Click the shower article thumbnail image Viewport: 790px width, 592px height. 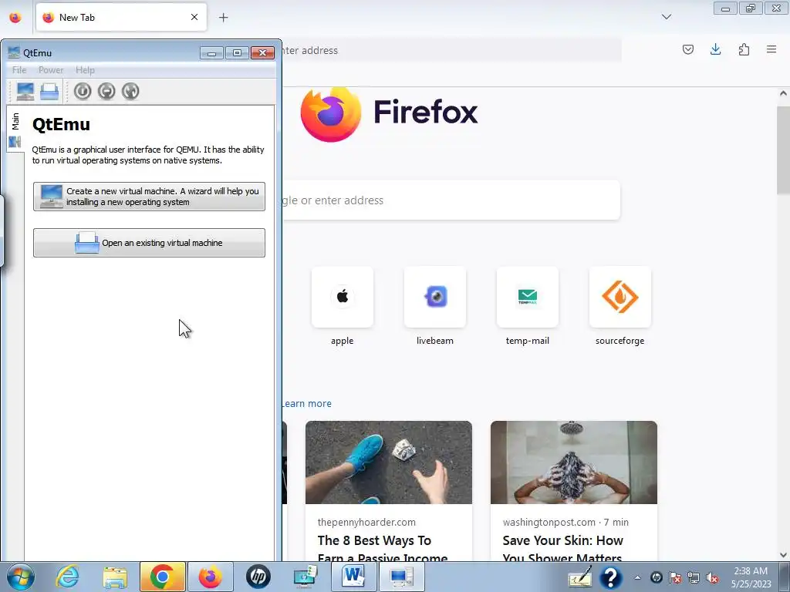[x=574, y=462]
